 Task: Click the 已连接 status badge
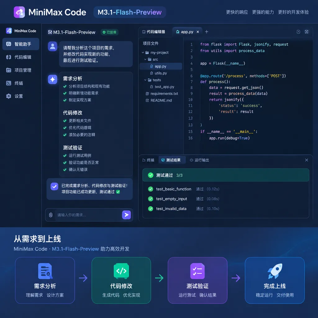pos(110,32)
